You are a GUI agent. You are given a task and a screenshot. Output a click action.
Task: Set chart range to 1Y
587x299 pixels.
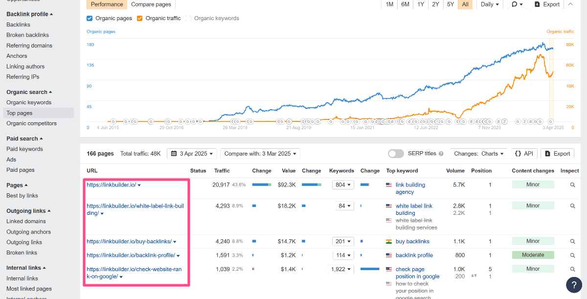[421, 4]
